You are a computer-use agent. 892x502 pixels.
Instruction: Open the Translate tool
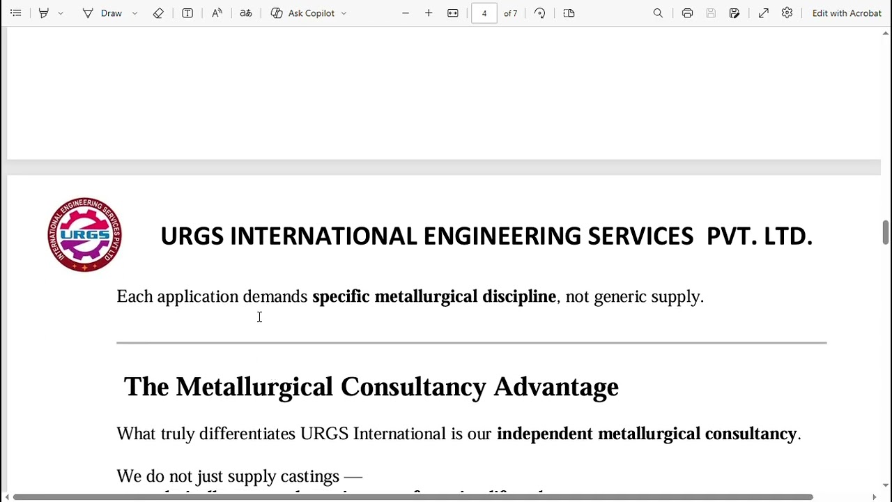(246, 13)
